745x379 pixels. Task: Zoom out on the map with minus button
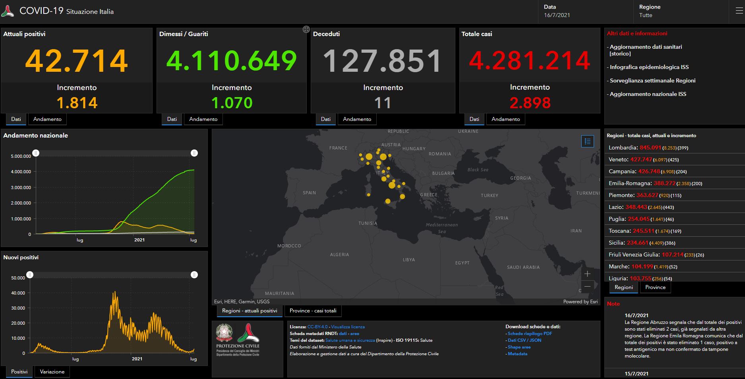point(587,286)
